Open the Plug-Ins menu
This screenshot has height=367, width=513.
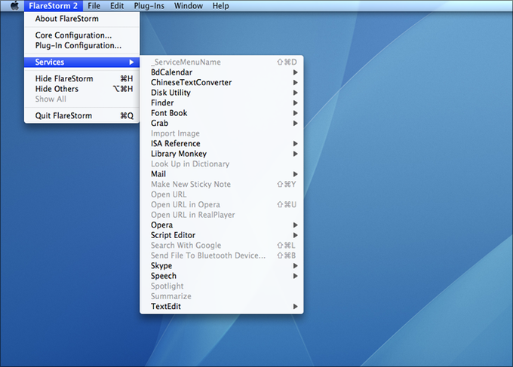click(149, 6)
